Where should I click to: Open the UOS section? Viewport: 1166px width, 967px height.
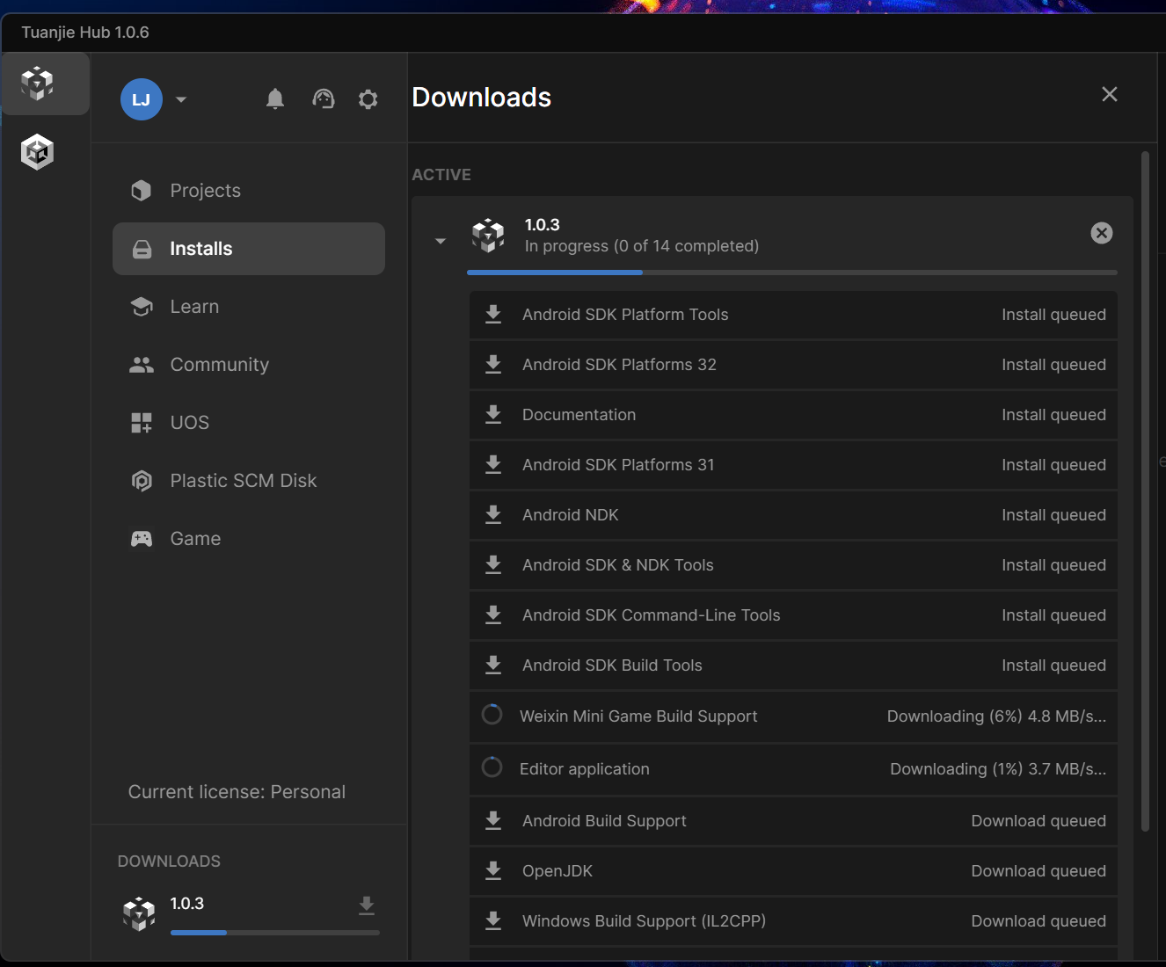pos(249,423)
